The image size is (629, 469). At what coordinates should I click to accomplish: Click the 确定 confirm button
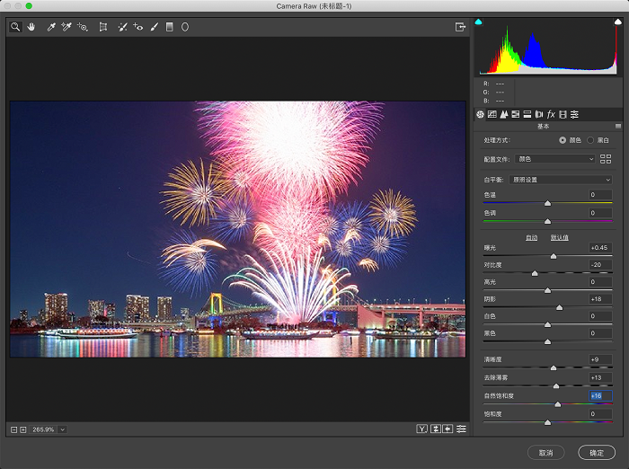click(597, 452)
